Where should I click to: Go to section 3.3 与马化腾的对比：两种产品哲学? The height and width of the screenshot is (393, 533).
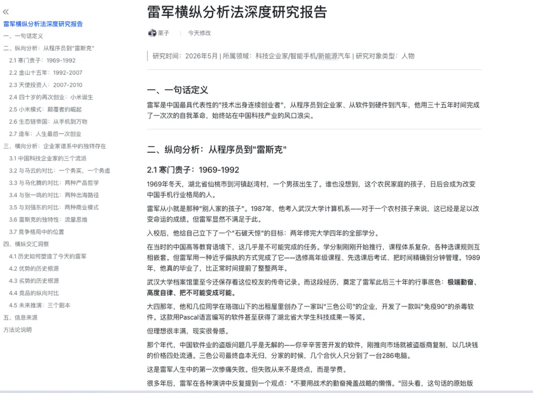coord(54,183)
